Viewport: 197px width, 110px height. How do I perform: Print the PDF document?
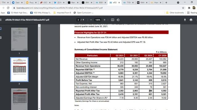point(191,20)
